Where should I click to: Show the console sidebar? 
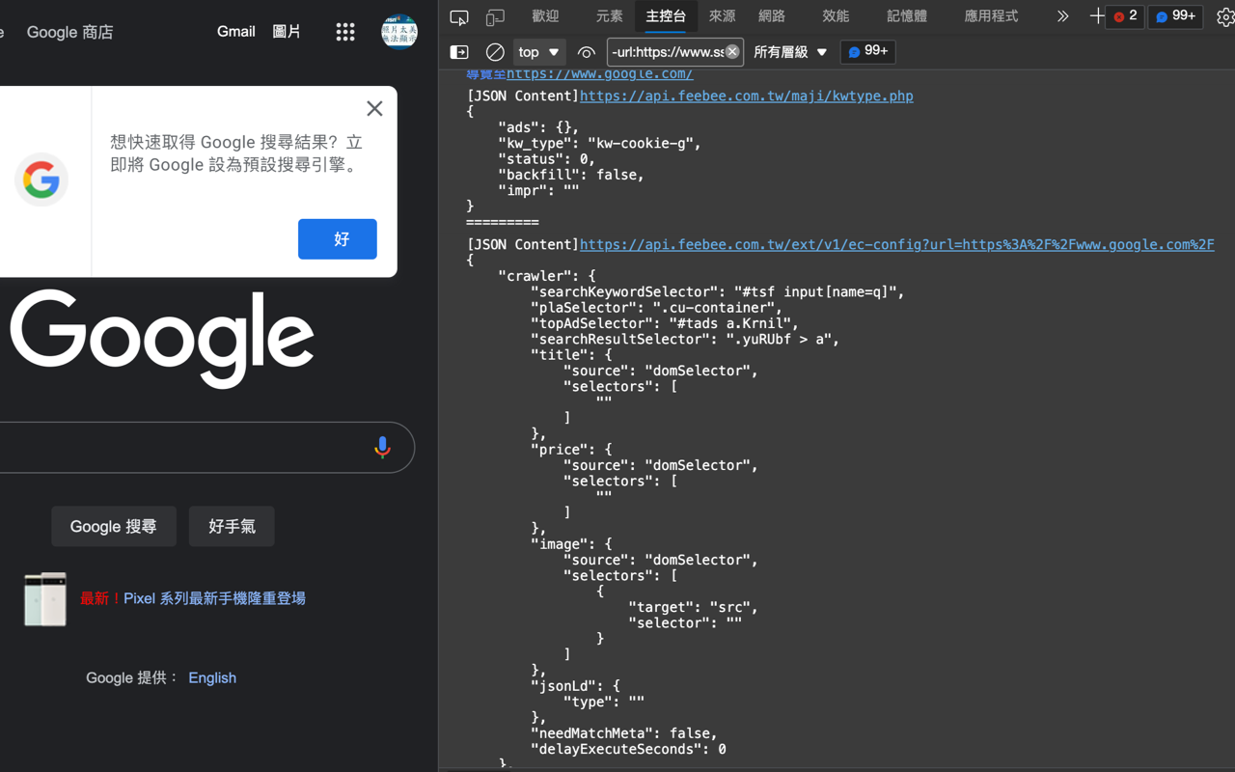[x=458, y=51]
